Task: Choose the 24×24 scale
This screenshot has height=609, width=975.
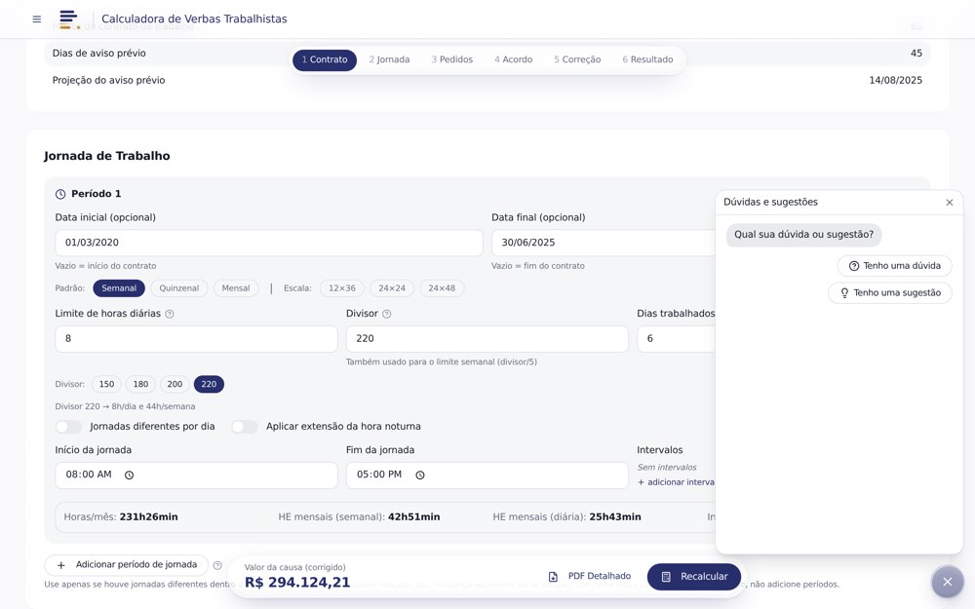Action: coord(392,288)
